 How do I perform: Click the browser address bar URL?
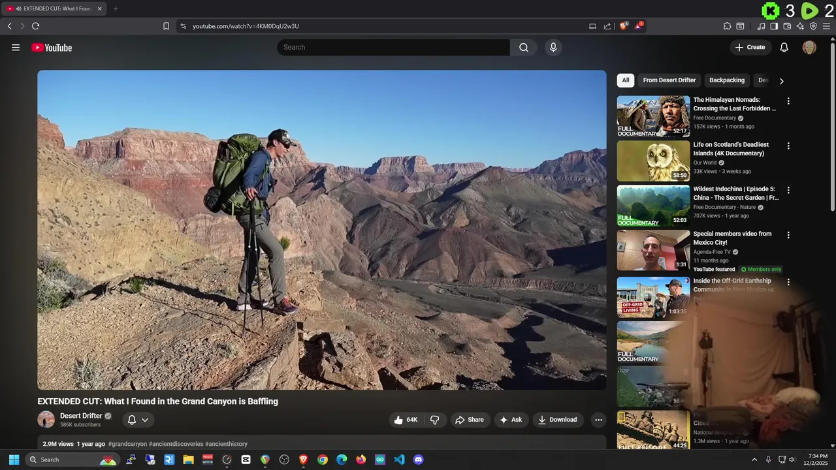[x=246, y=26]
